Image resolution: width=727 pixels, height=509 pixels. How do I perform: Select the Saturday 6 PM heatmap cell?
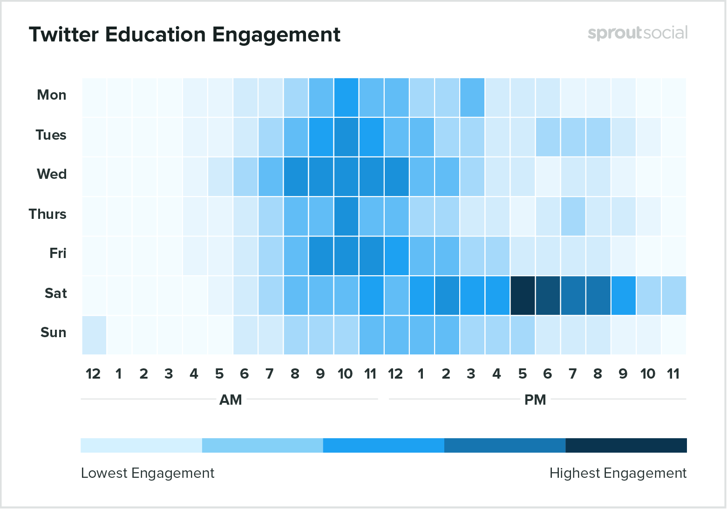(x=548, y=295)
